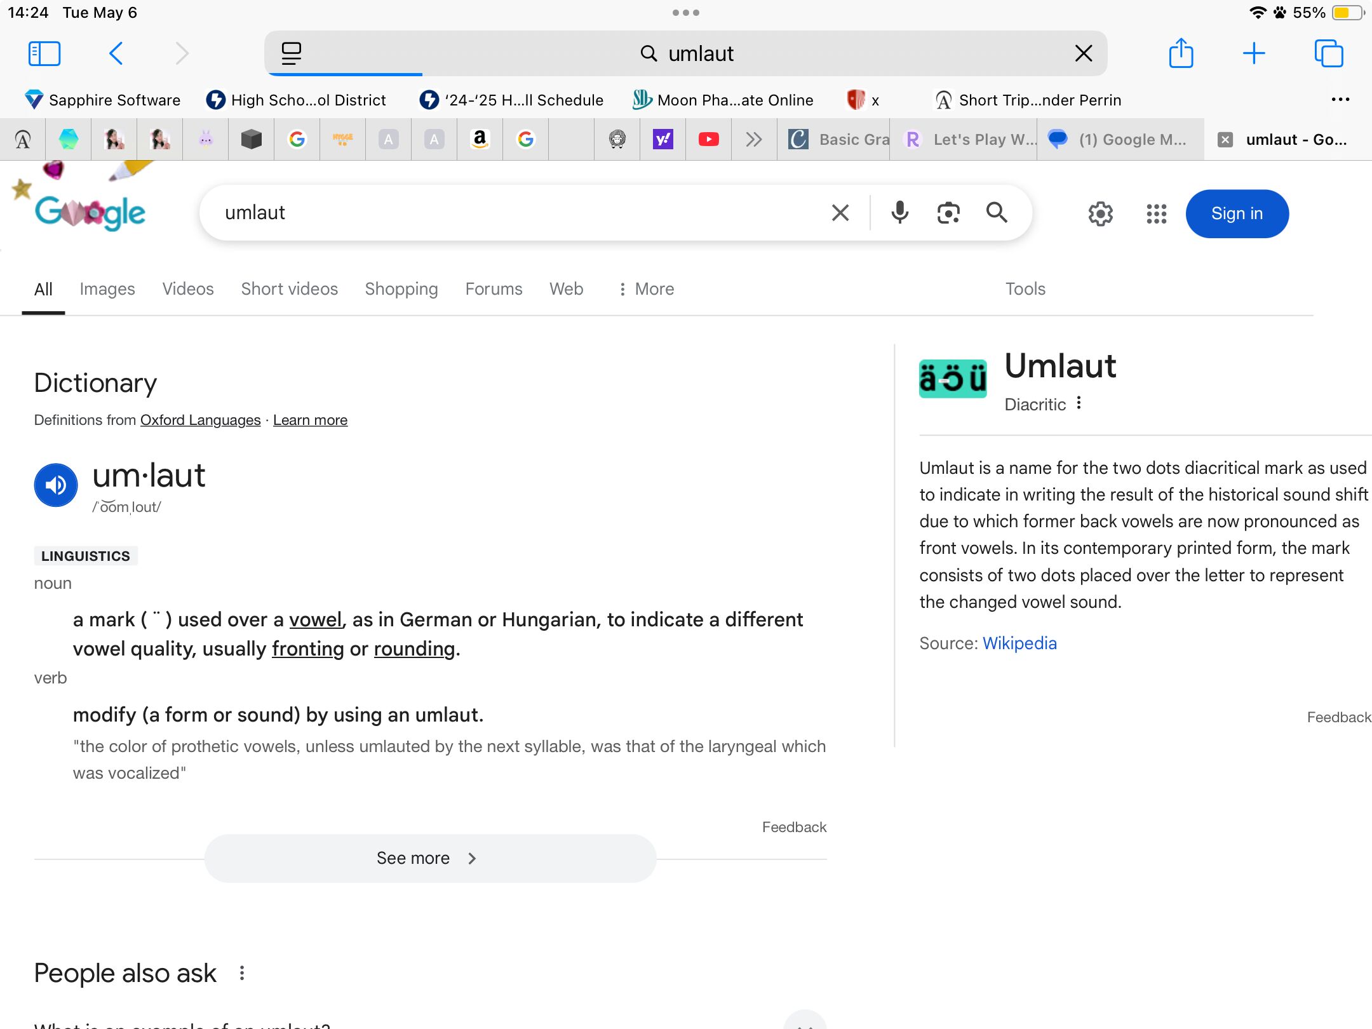Select the Images search filter
Image resolution: width=1372 pixels, height=1029 pixels.
pos(107,289)
